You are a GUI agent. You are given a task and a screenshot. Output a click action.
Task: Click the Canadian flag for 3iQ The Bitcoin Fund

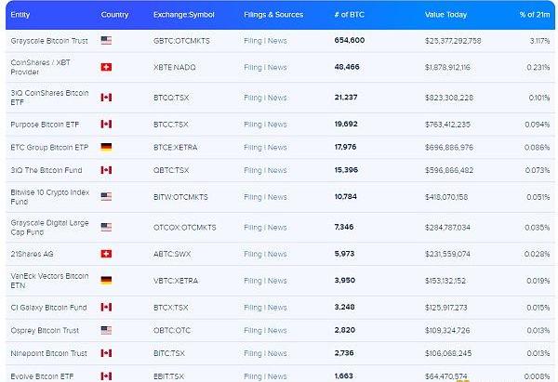coord(106,170)
